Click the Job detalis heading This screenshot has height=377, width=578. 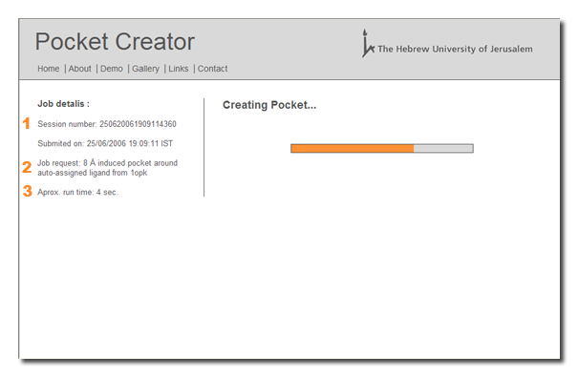click(x=63, y=104)
